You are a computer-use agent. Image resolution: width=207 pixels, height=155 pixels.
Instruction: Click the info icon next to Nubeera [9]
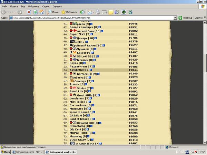[90, 77]
